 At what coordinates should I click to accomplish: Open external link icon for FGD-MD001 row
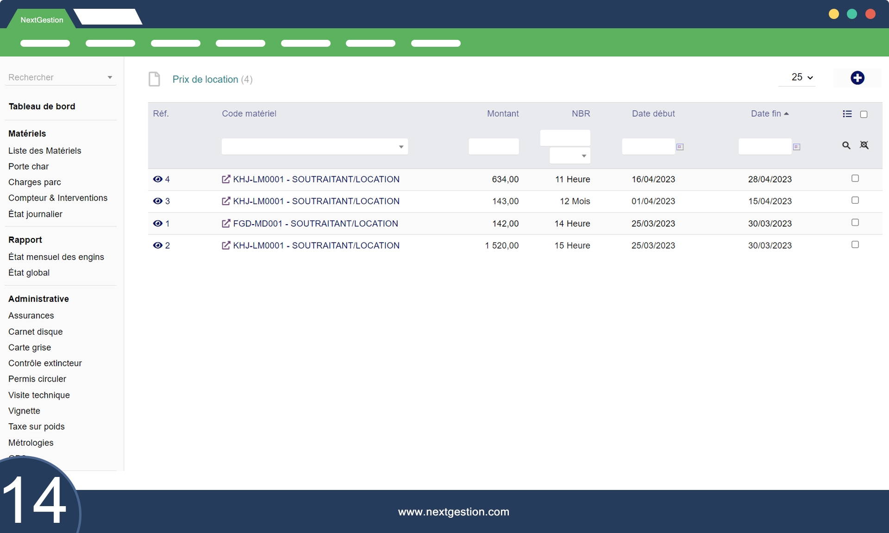pos(226,224)
